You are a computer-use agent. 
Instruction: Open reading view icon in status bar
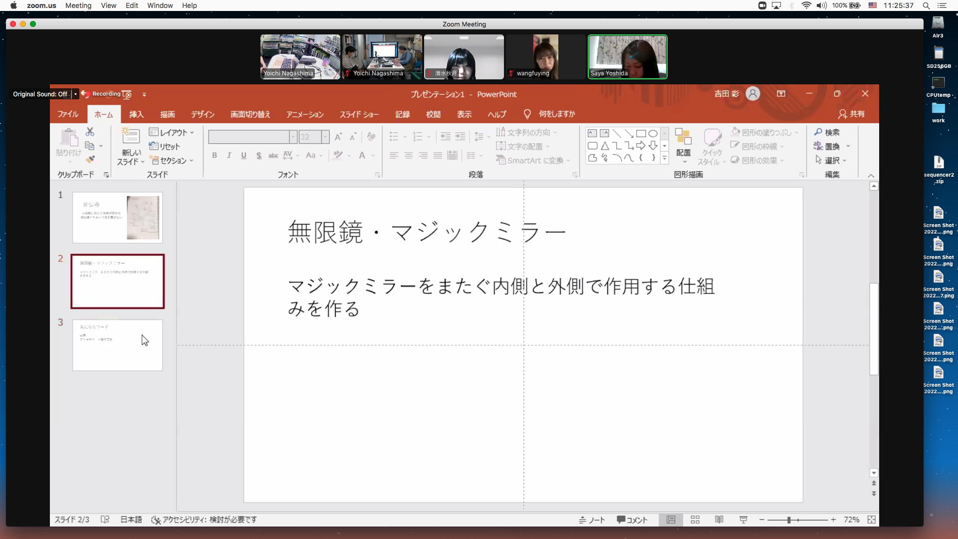tap(719, 520)
